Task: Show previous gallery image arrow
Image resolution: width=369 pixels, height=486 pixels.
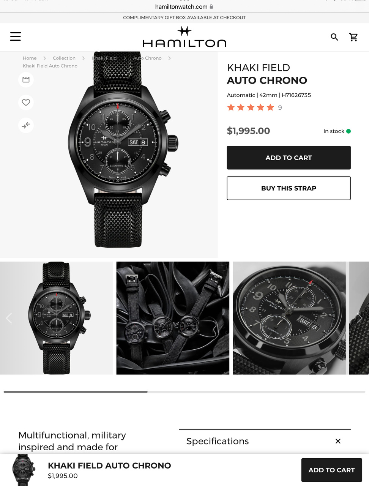Action: pos(9,318)
